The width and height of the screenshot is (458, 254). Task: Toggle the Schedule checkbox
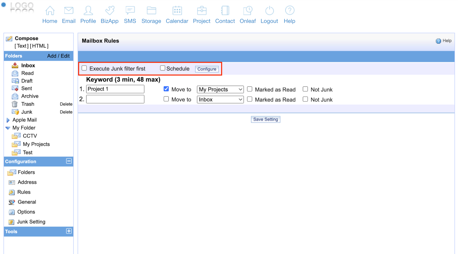[x=163, y=68]
